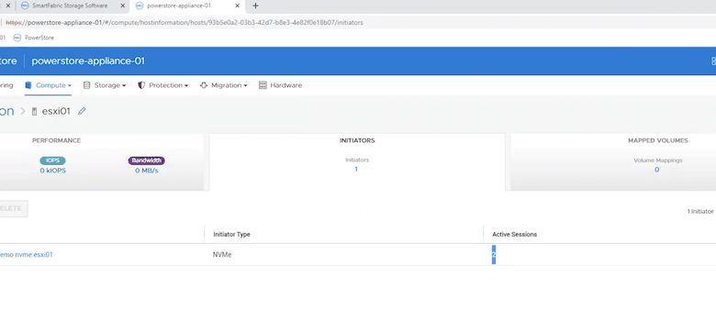Click the NVMe initiator type cell
716x331 pixels.
pos(222,255)
